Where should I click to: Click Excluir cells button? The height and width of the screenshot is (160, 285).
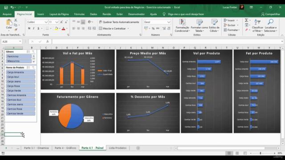231,25
